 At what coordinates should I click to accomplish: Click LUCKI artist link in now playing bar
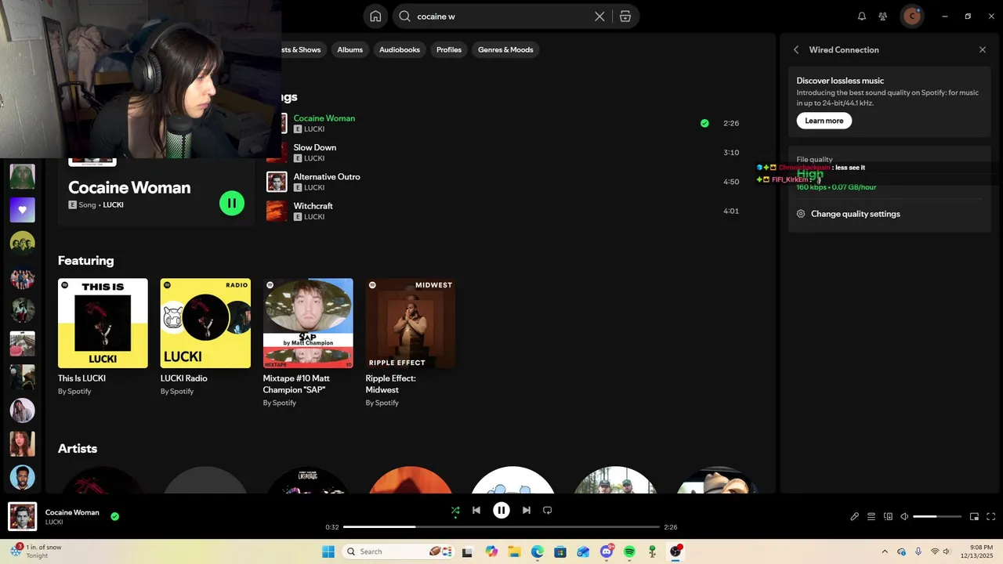(54, 522)
